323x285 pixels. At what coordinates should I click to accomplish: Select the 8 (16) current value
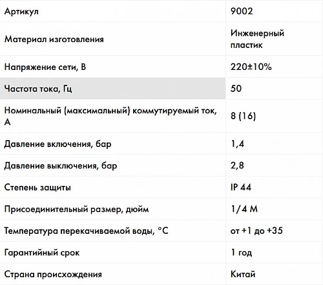click(x=243, y=116)
